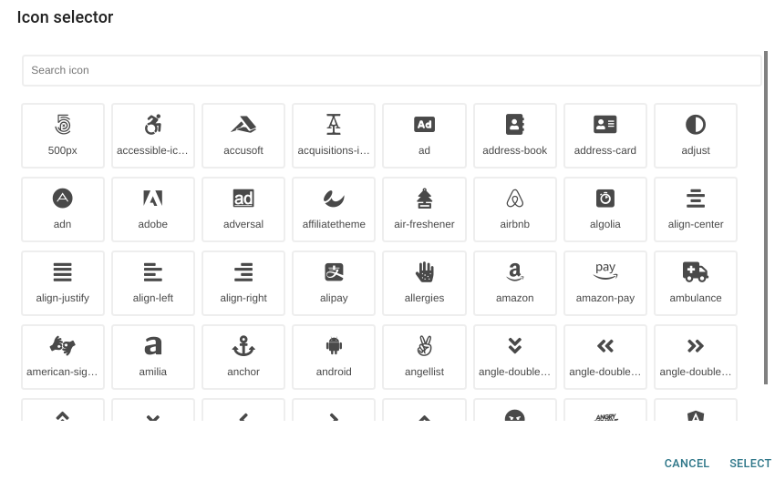Choose the address-book icon

[x=514, y=136]
